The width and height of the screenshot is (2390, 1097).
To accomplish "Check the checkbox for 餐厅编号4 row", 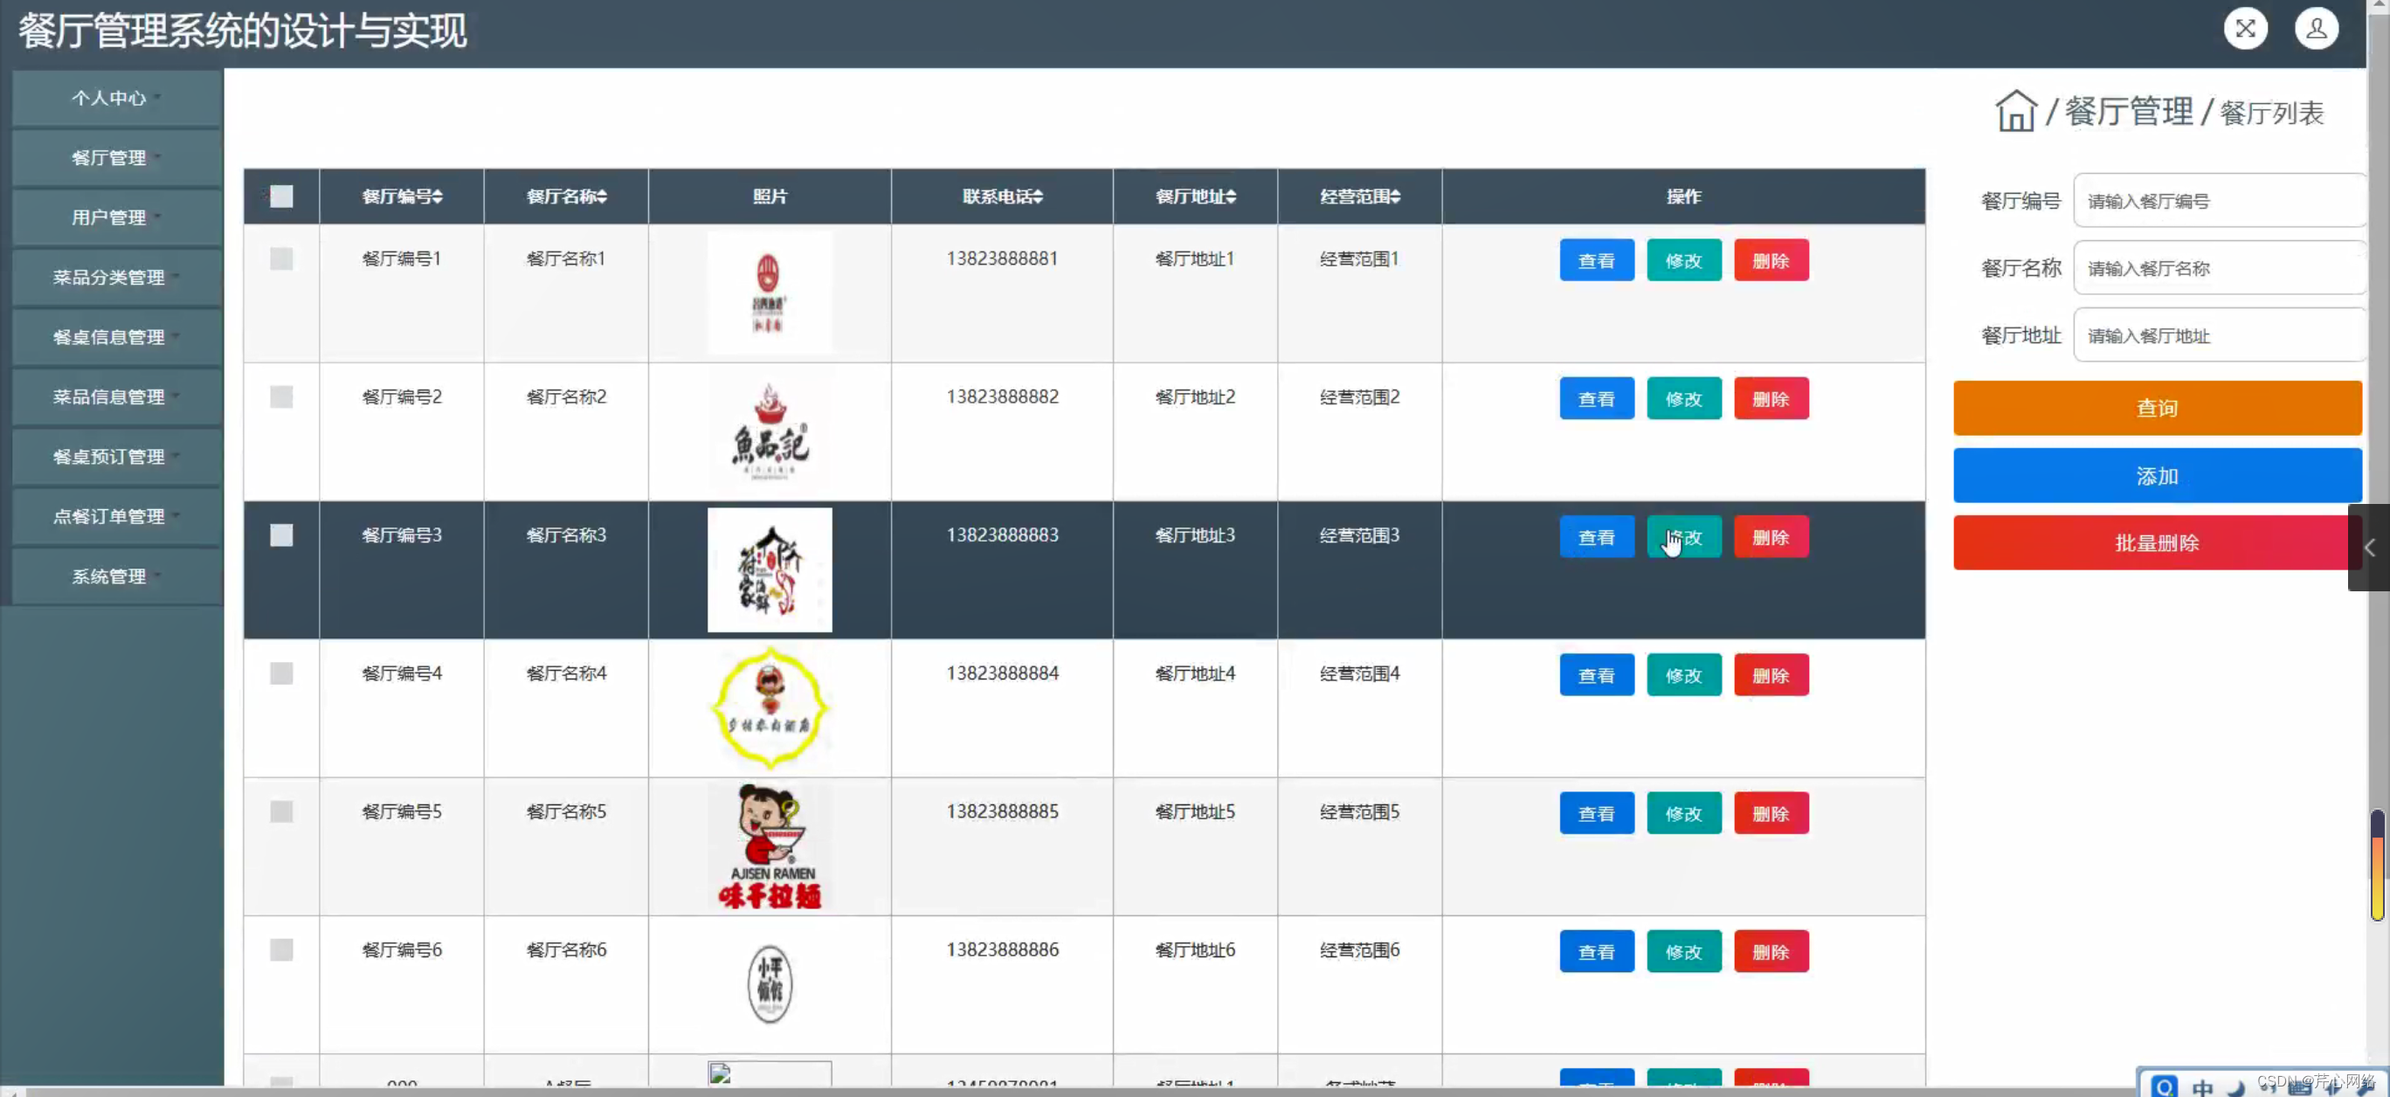I will (281, 673).
